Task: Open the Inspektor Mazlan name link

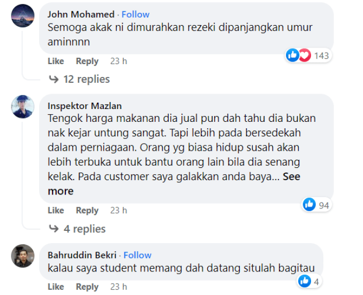Action: [85, 106]
